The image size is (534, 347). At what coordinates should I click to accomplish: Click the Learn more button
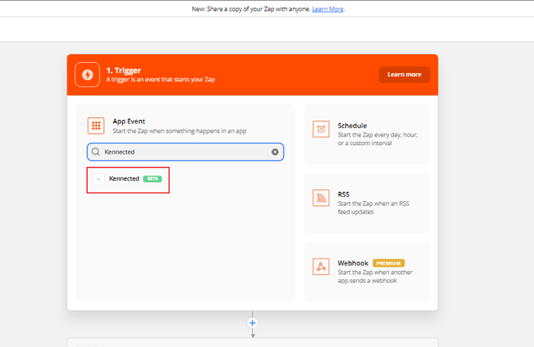(404, 75)
